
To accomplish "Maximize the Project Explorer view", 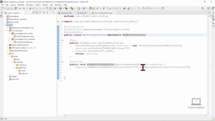I will [x=54, y=12].
